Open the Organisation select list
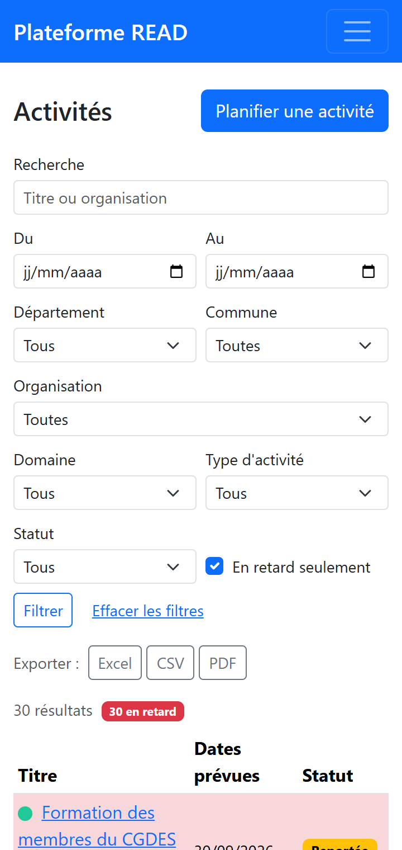402x850 pixels. pyautogui.click(x=201, y=419)
